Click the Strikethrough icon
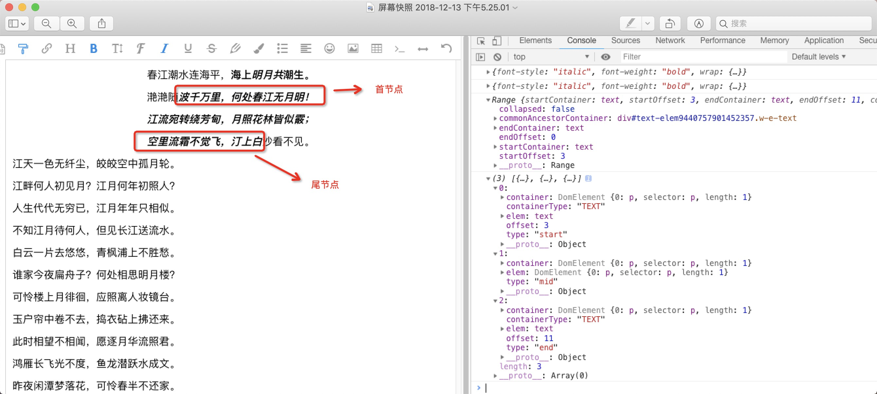This screenshot has width=877, height=394. (211, 49)
